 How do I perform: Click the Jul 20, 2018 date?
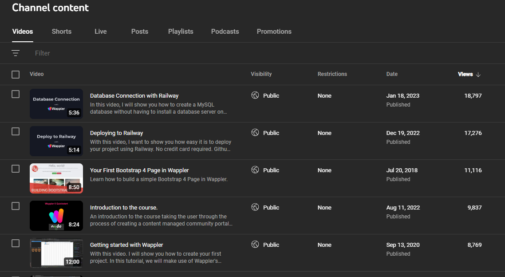(x=402, y=170)
